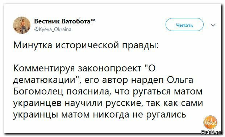Click the phrase ругаться матом
The width and height of the screenshot is (225, 137).
pos(168,92)
